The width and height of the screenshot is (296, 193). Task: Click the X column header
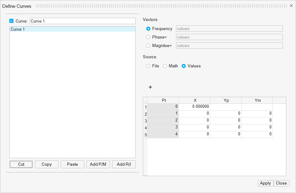(x=195, y=100)
